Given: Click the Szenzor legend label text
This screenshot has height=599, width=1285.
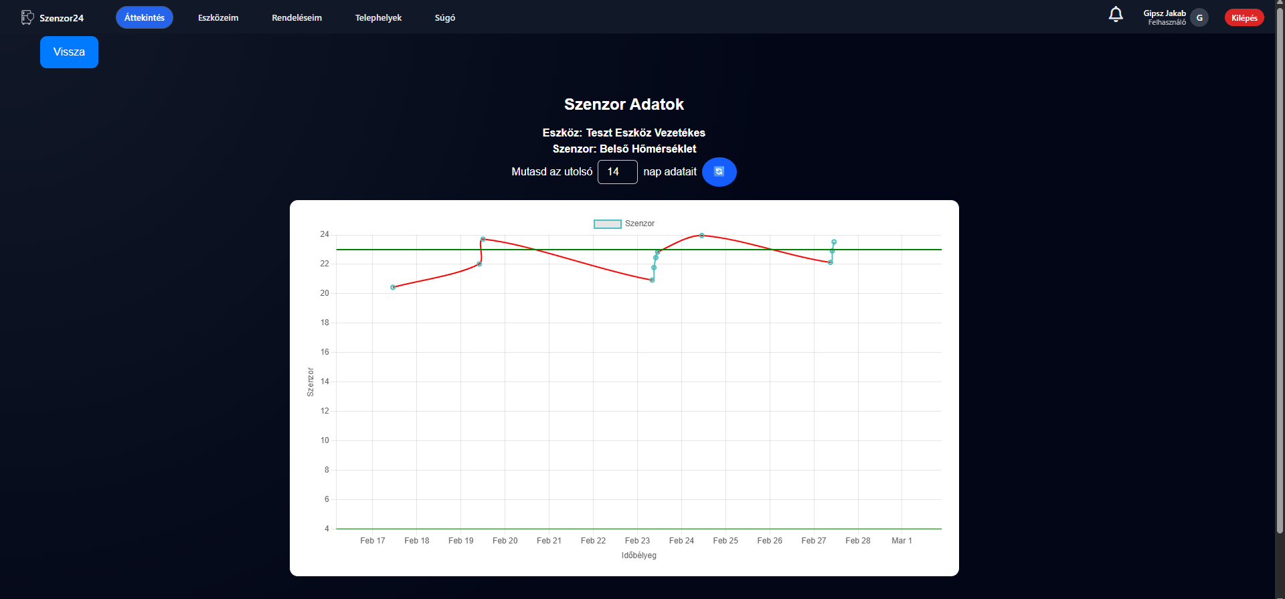Looking at the screenshot, I should coord(639,224).
